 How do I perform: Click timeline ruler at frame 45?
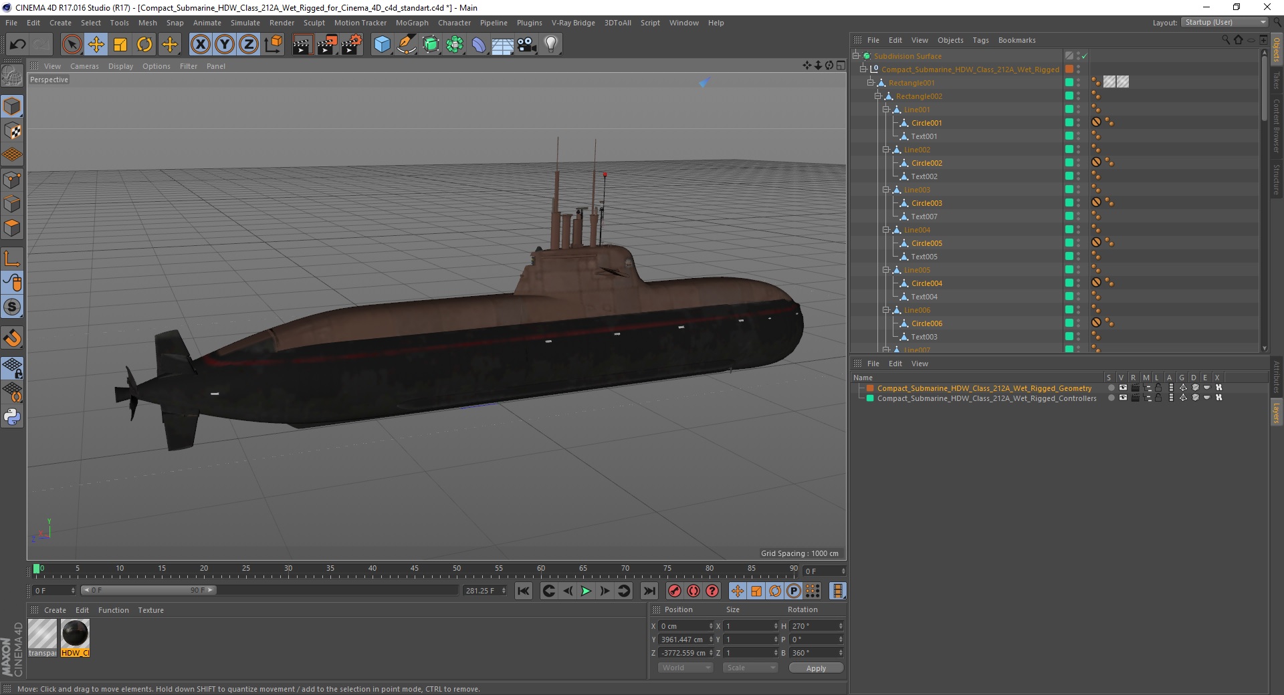point(415,570)
